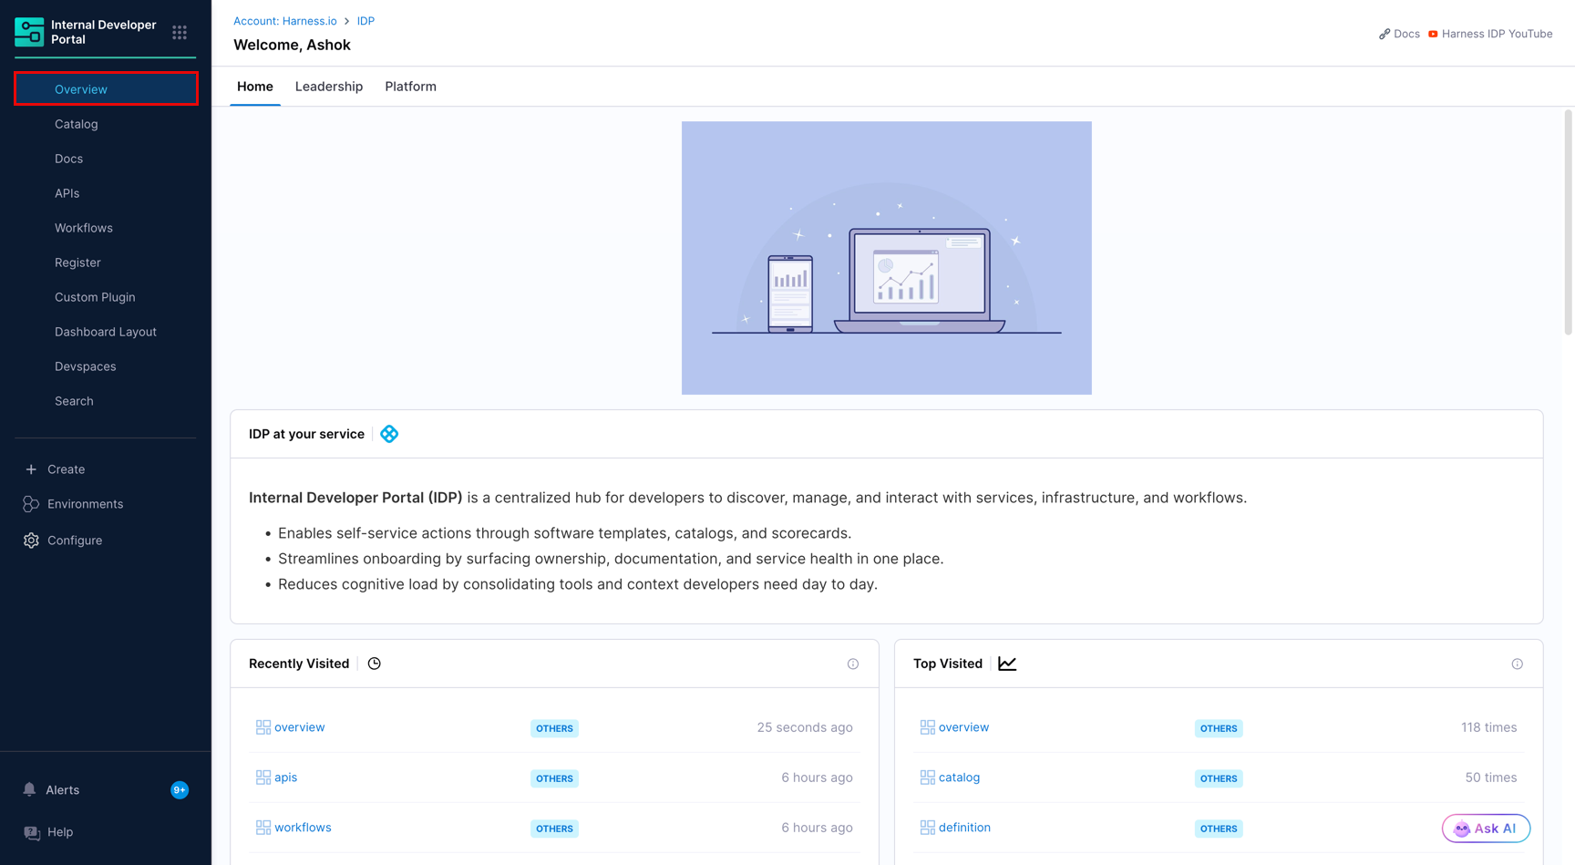Click the Help chat icon
Screen dimensions: 1575x865
pos(32,832)
